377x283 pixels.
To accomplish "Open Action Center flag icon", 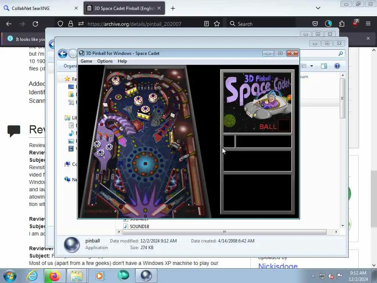I will tap(339, 276).
